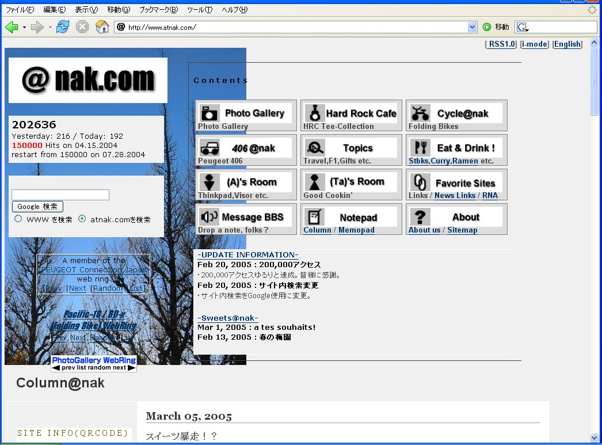Open the Ramen link
602x445 pixels.
click(x=466, y=161)
